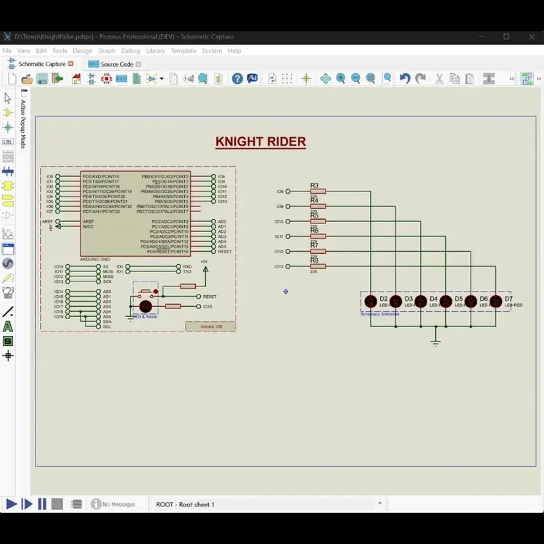Activate the Junction dot mode tool
The height and width of the screenshot is (544, 544).
coord(8,127)
